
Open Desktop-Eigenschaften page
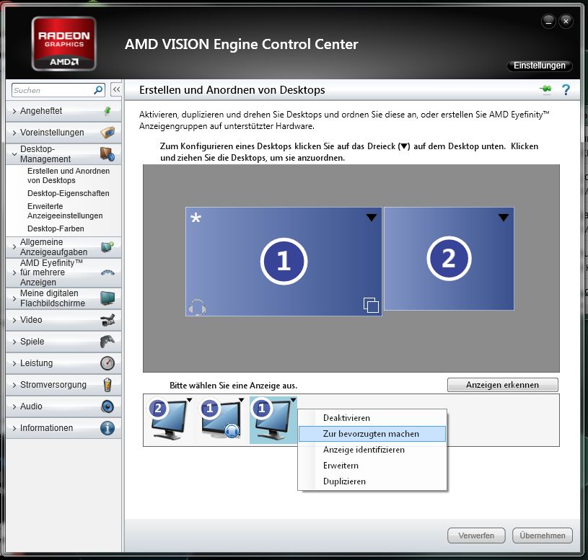[x=69, y=193]
